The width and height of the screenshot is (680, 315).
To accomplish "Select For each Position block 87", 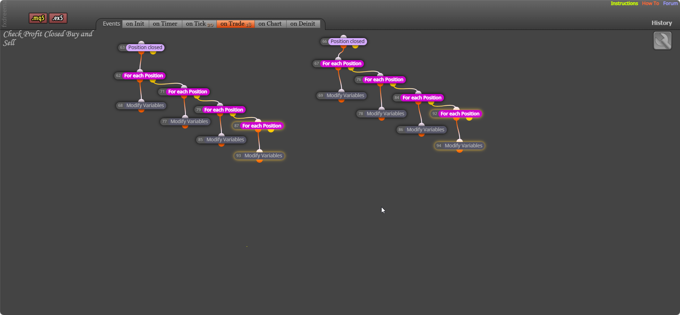I will (258, 126).
